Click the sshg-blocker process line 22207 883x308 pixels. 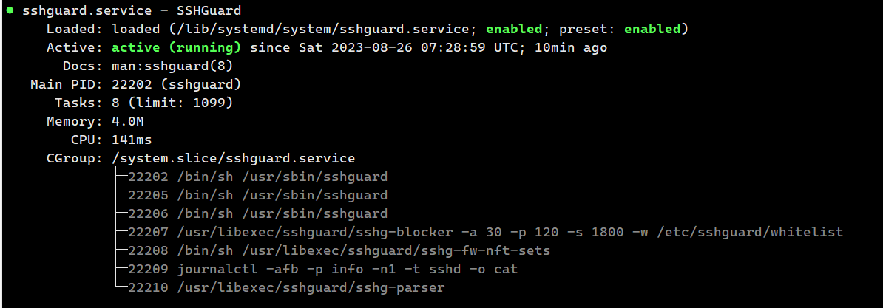[485, 232]
